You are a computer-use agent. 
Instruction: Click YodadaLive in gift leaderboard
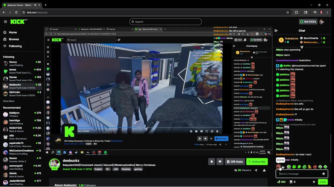tap(291, 38)
